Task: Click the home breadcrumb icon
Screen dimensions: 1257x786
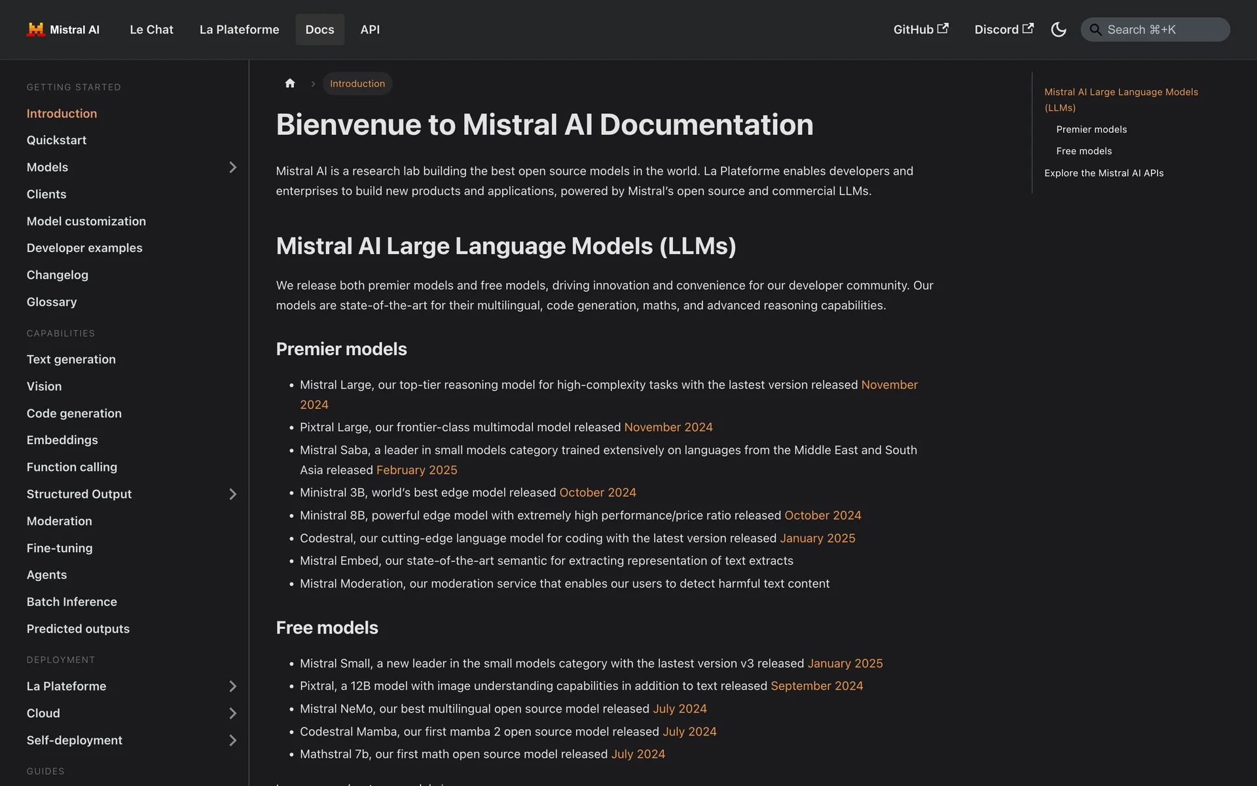Action: tap(290, 83)
